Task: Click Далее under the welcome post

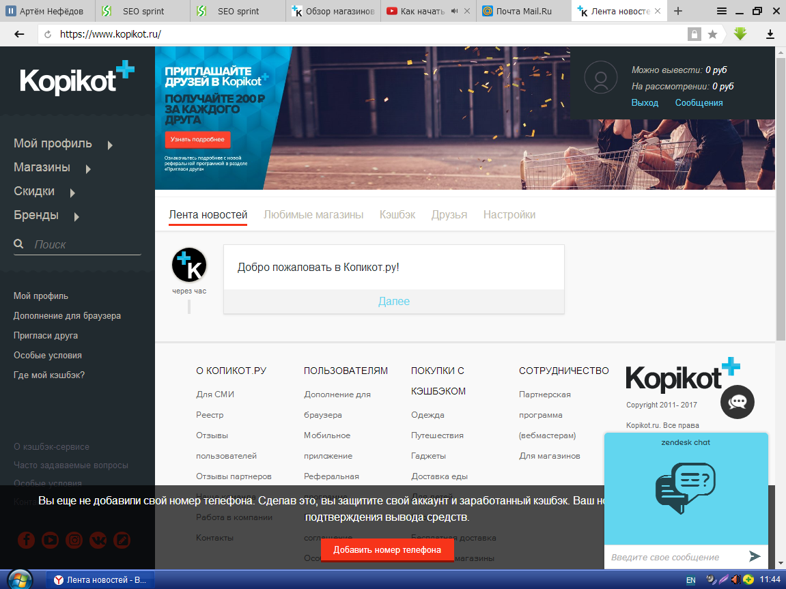Action: pyautogui.click(x=394, y=301)
